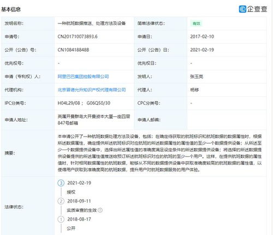Screen dimensions: 273x235
Task: Click the 公开（公告）日 field label
Action: tap(153, 50)
